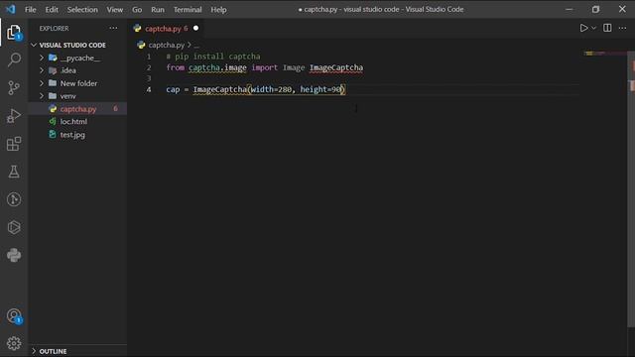Screen dimensions: 635x357
Task: Click the ImageCaptcha import on line 2
Action: [336, 67]
